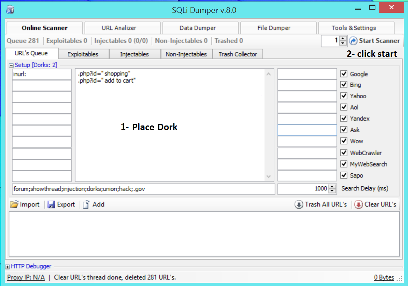The image size is (408, 286).
Task: Maximize the SQLi Dumper window
Action: [372, 8]
